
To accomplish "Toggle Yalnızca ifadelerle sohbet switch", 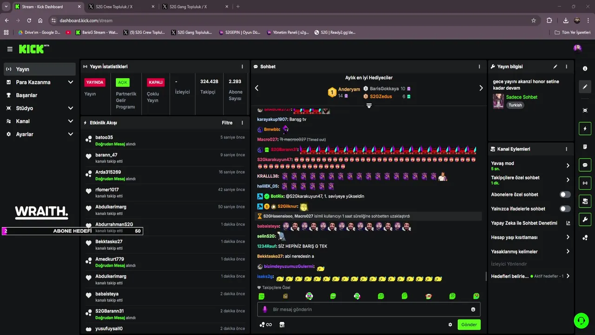I will tap(565, 209).
